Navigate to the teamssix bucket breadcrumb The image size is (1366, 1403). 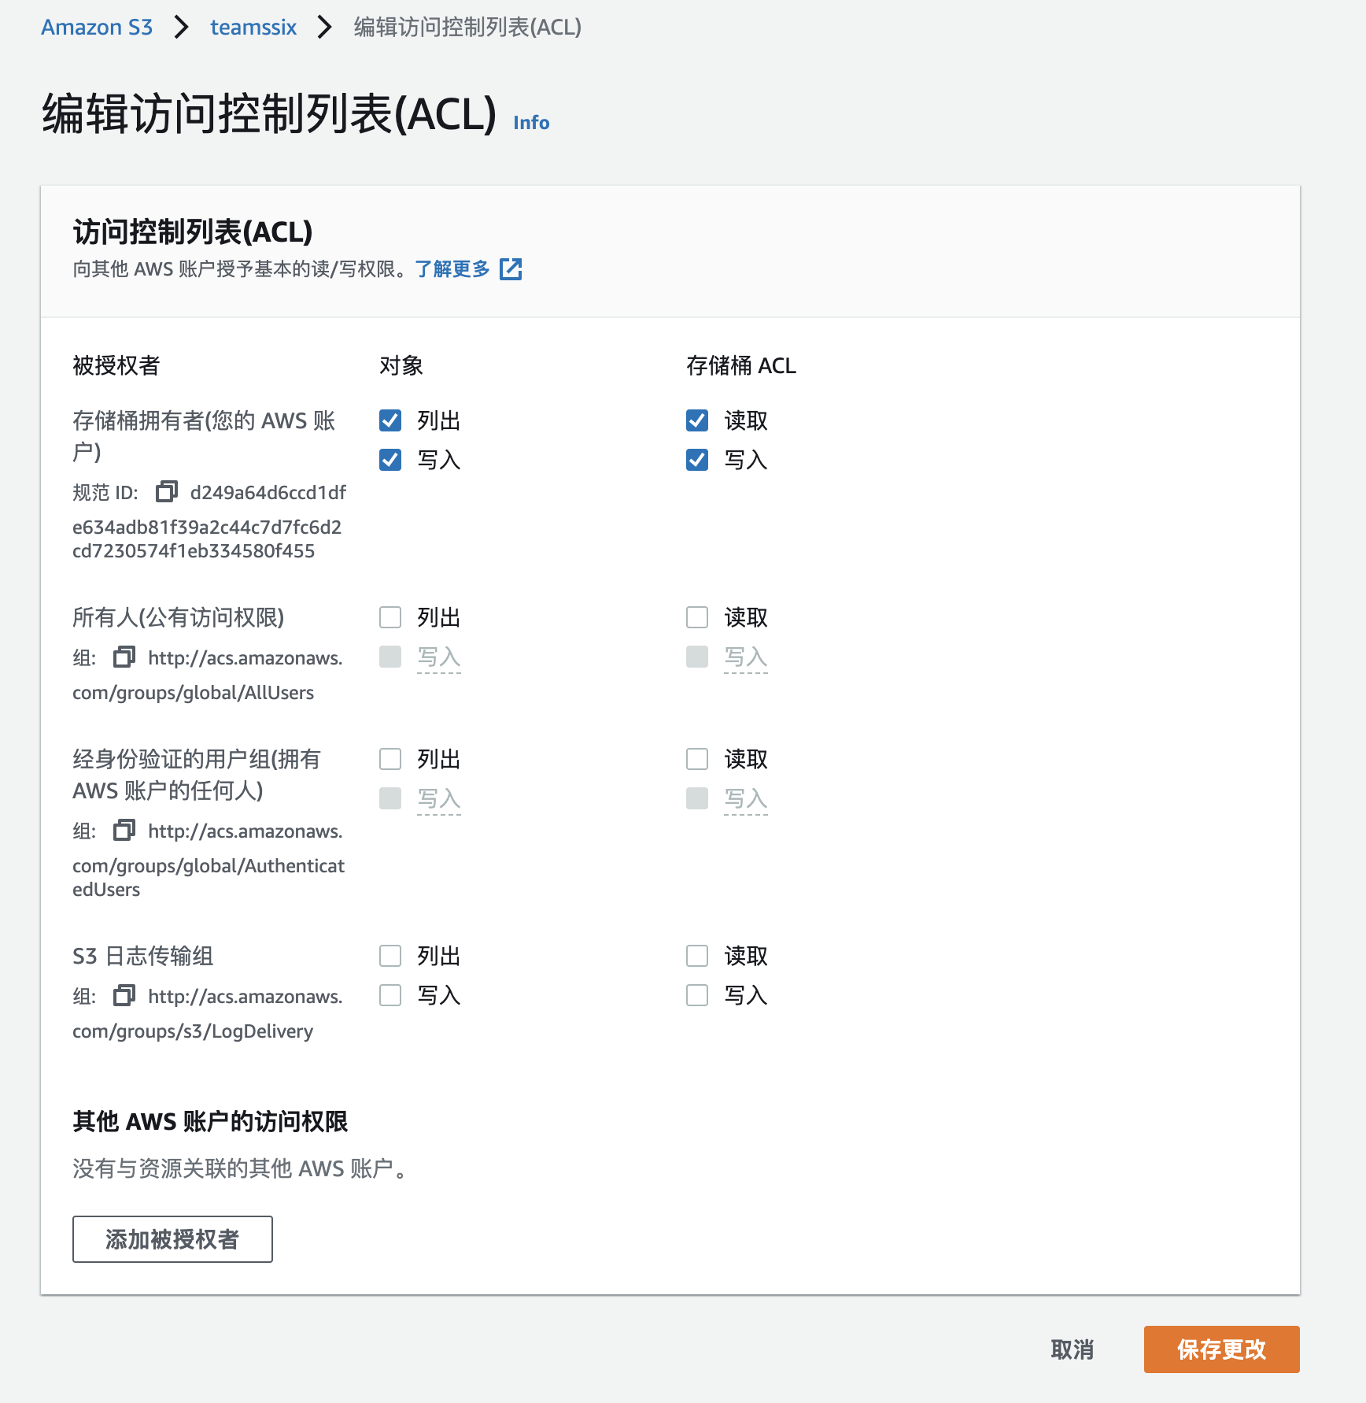tap(253, 27)
